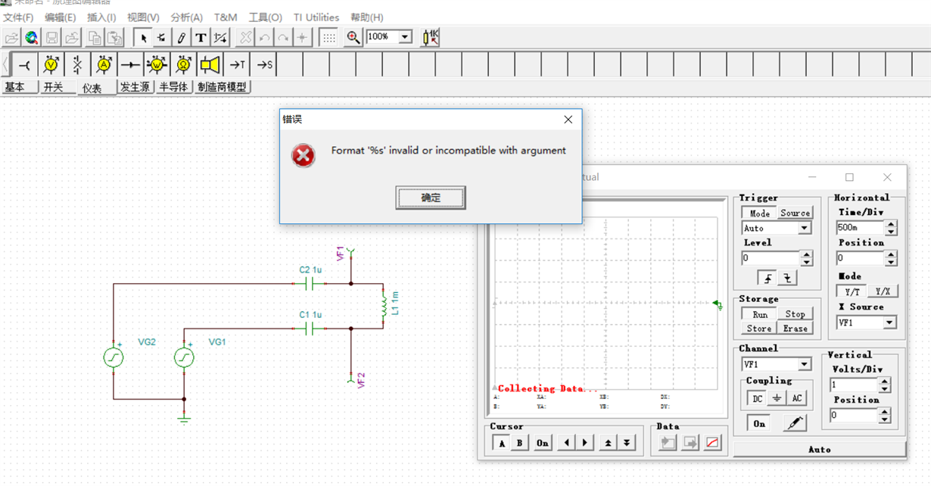Select ground coupling symbol button
The width and height of the screenshot is (931, 486).
pos(777,398)
